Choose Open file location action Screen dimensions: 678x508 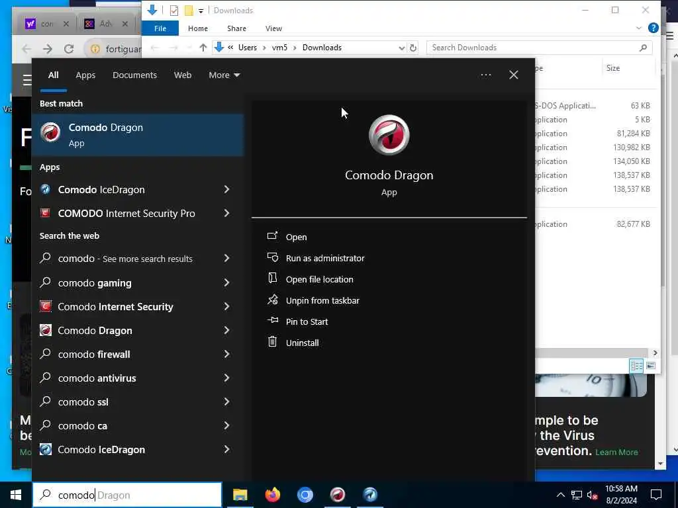tap(320, 279)
